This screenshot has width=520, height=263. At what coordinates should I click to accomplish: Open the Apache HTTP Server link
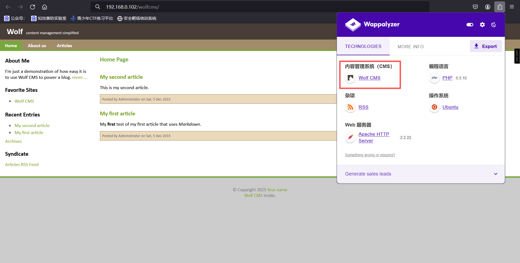[374, 137]
